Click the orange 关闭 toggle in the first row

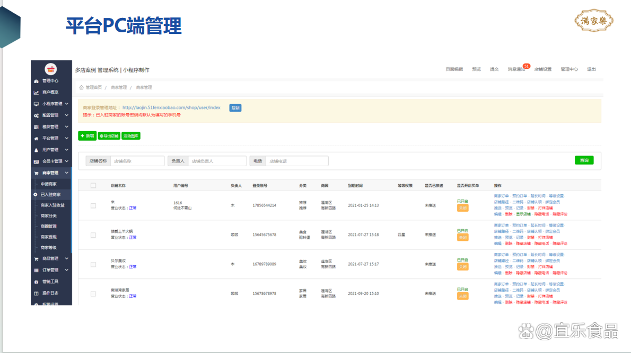462,208
